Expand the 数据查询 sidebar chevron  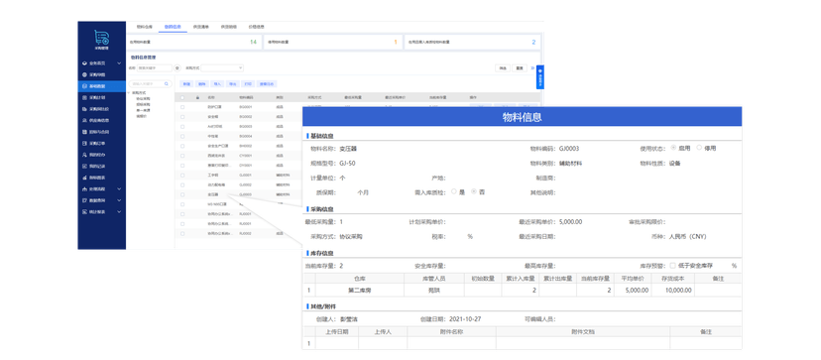[x=119, y=200]
